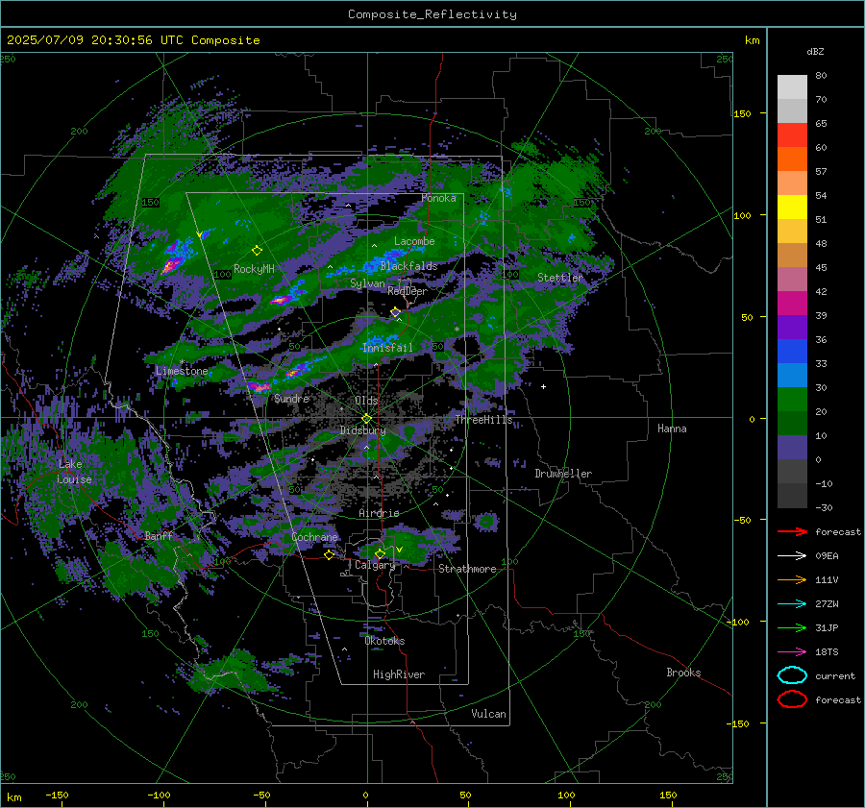Click the red forecast arrow legend icon
The height and width of the screenshot is (808, 865).
pyautogui.click(x=792, y=531)
